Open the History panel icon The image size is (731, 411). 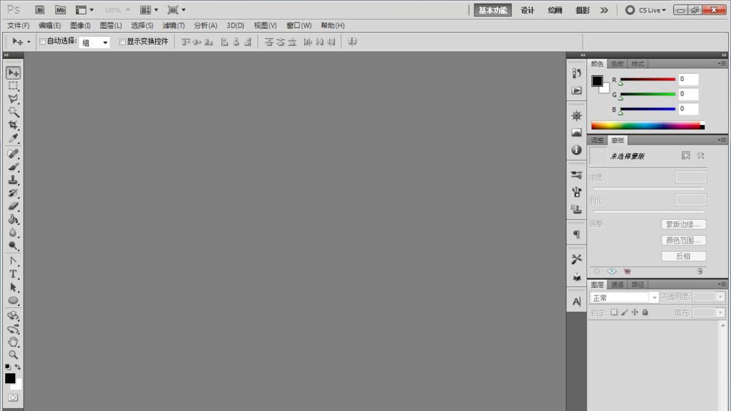tap(577, 73)
